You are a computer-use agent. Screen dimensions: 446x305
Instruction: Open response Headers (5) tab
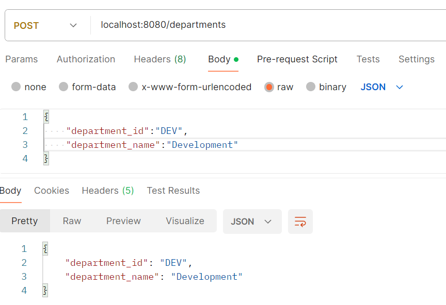(108, 191)
